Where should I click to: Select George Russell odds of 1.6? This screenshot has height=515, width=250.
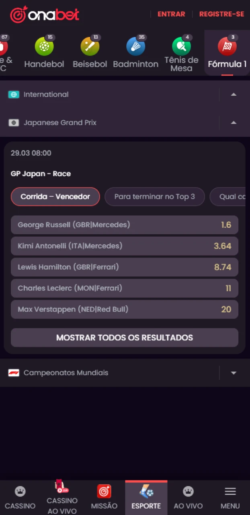125,225
